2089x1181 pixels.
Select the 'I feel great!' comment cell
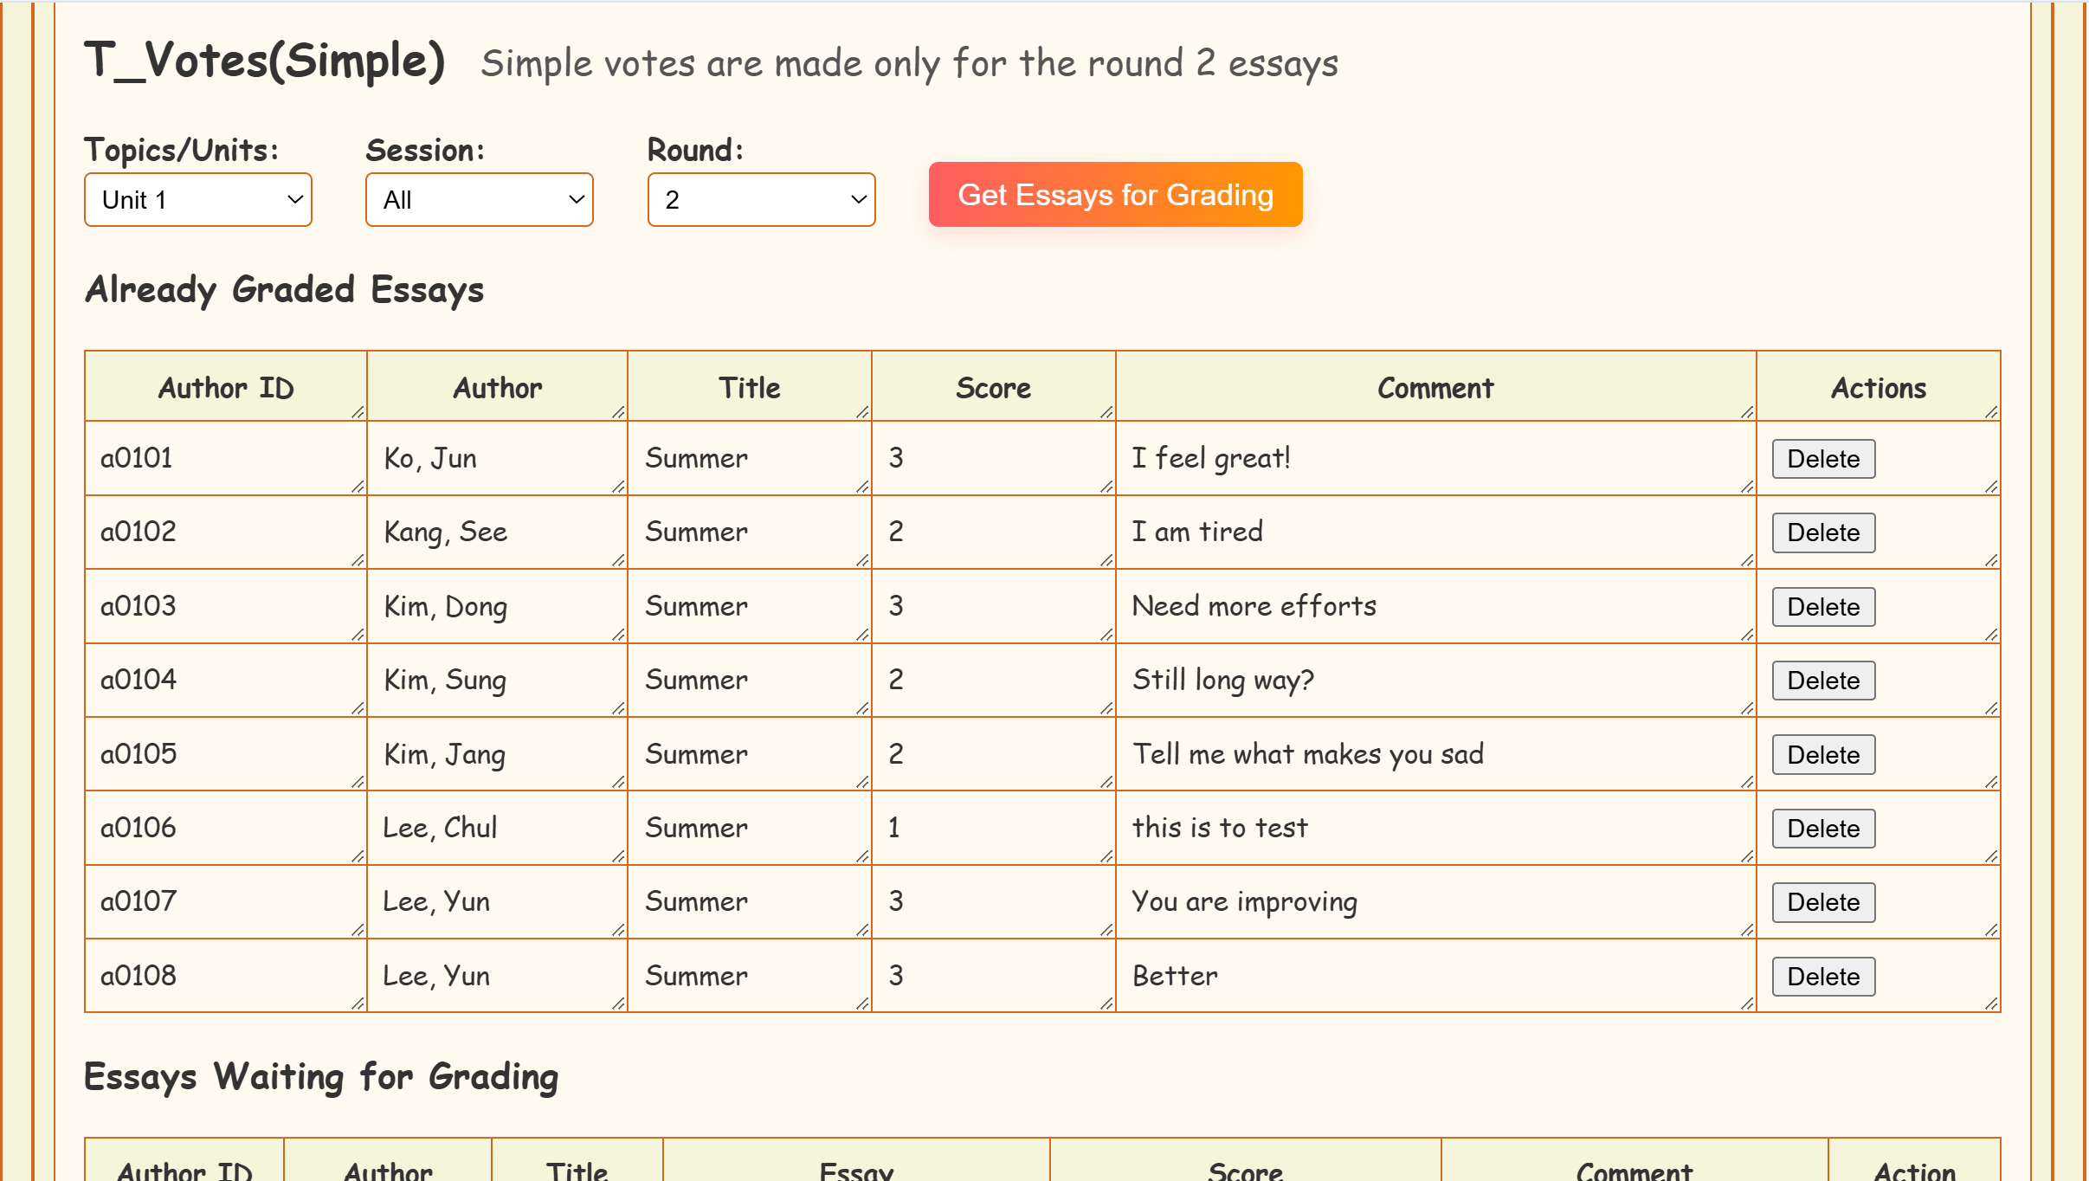point(1435,458)
